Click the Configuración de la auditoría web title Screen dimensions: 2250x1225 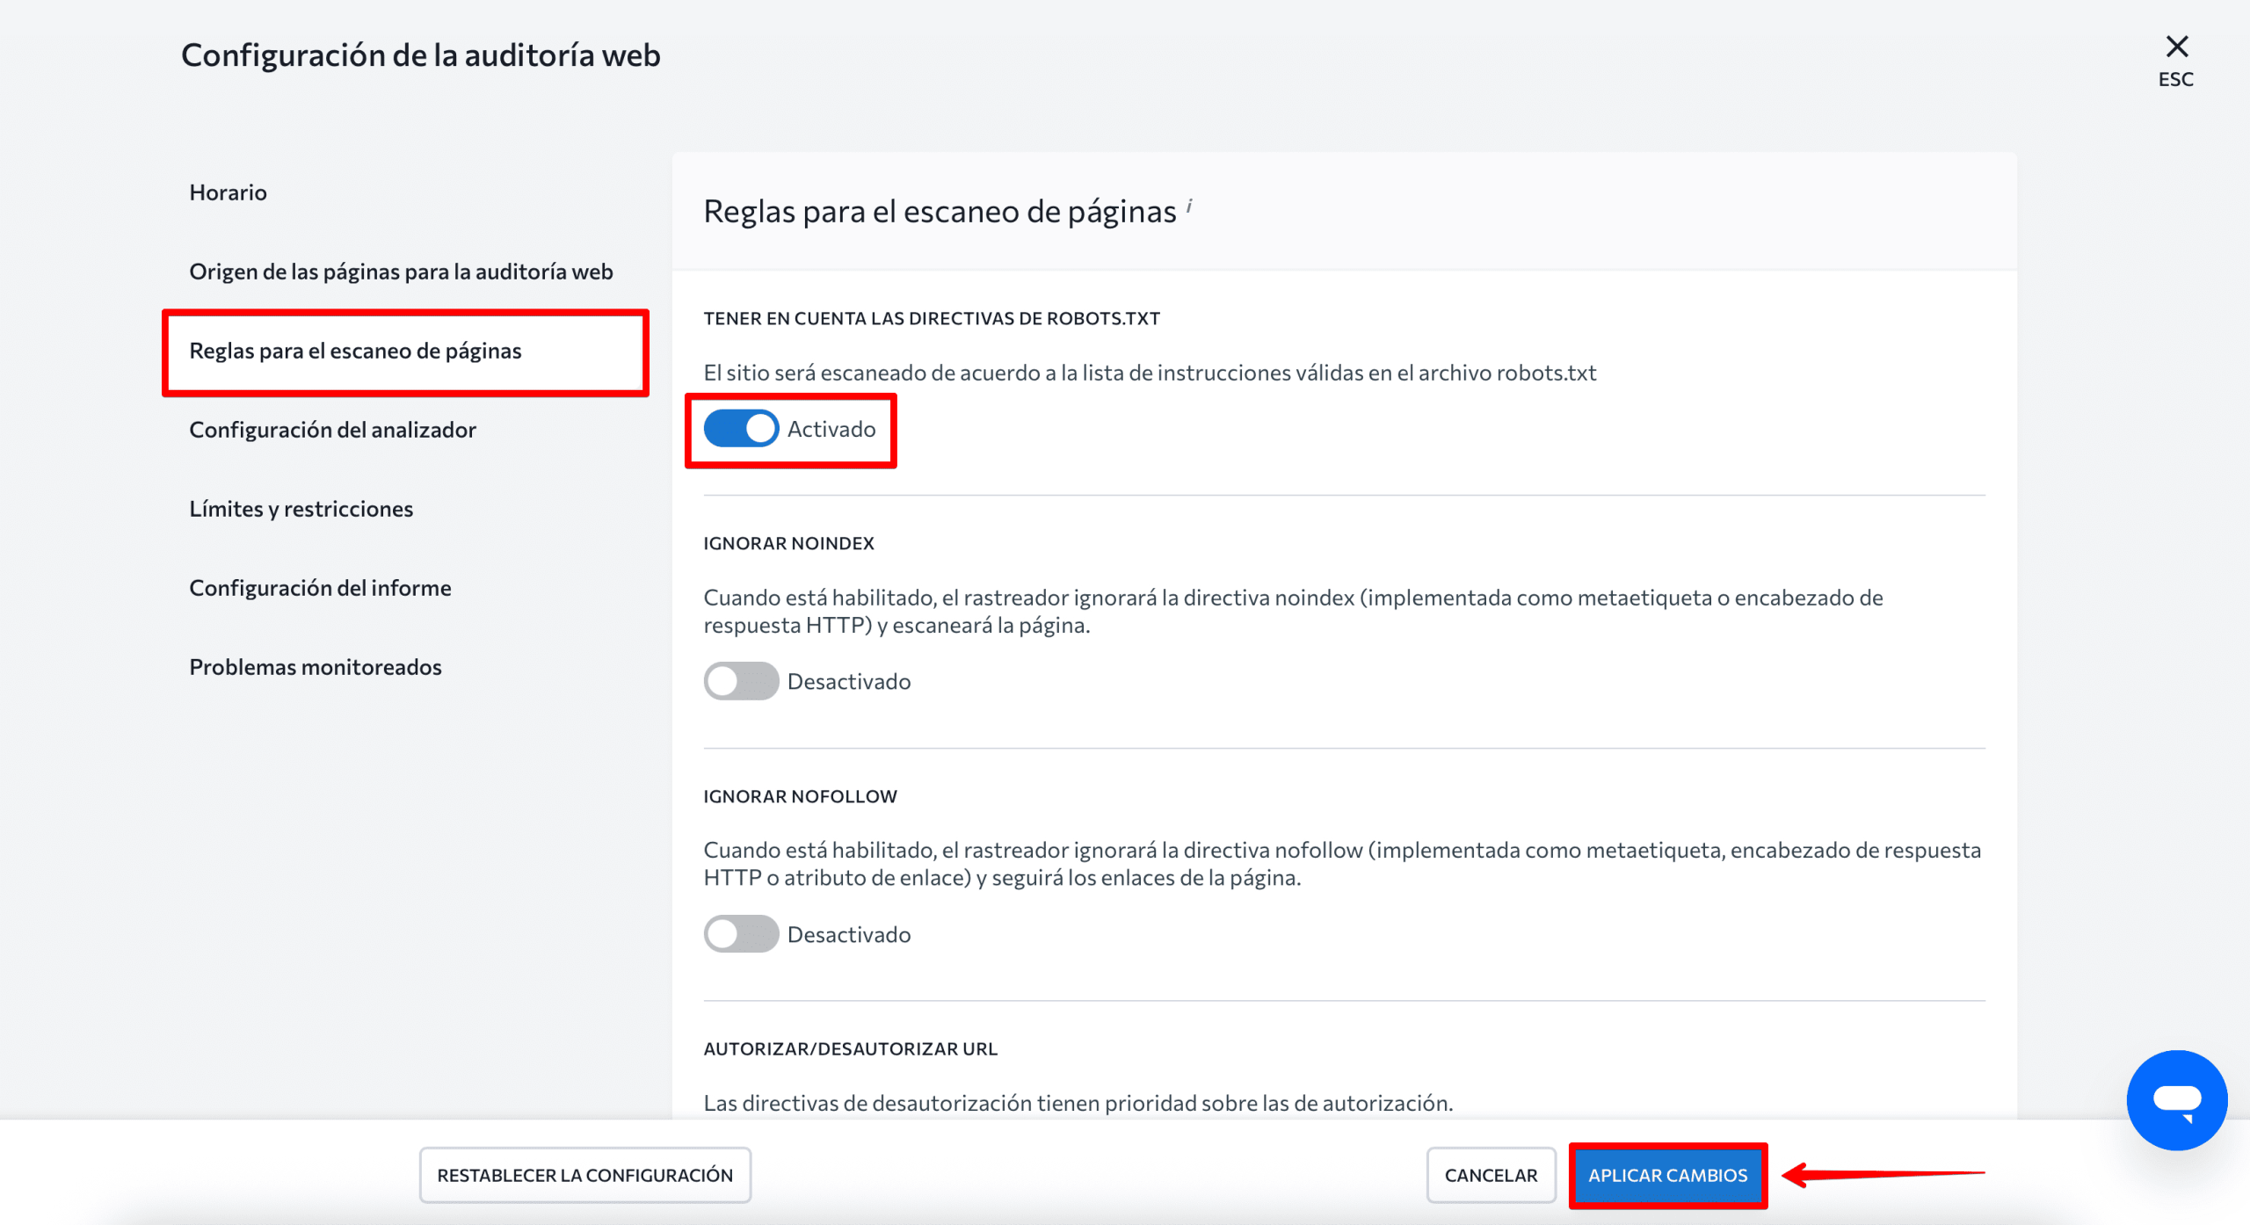tap(420, 55)
